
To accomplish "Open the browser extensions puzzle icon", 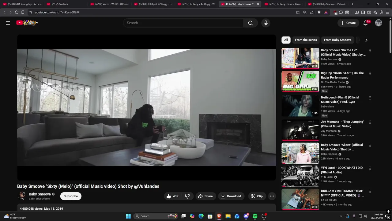I will pos(341,12).
